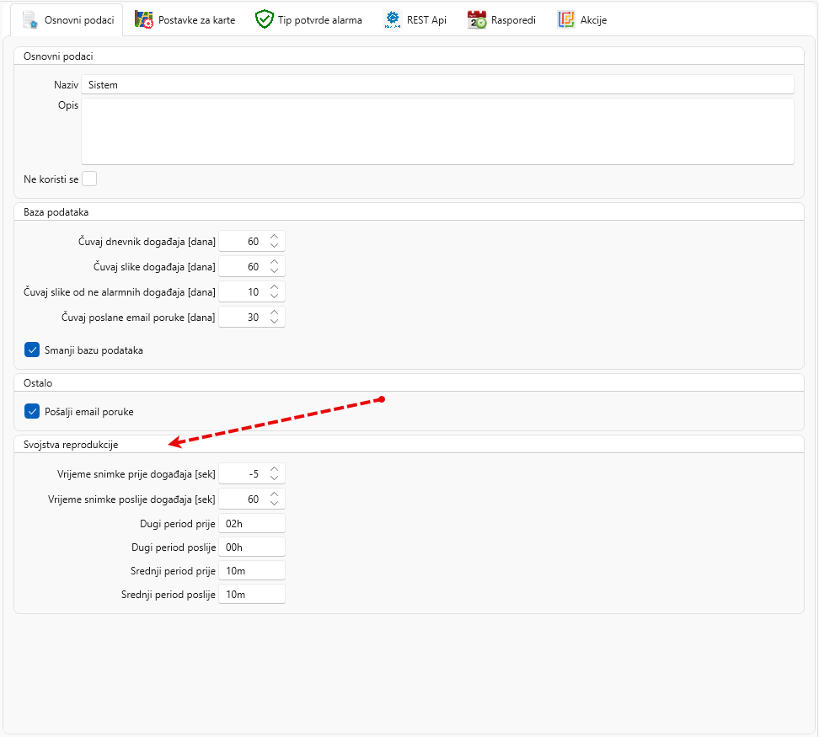
Task: Increase Čuvaj dnevnik događaja days value
Action: pos(275,238)
